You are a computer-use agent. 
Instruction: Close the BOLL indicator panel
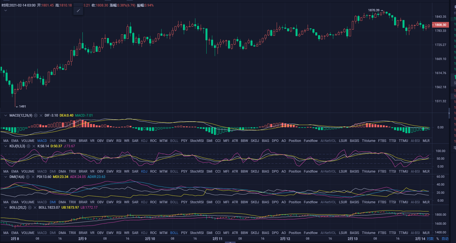(35, 208)
